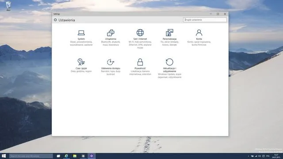Open the System settings category
This screenshot has width=283, height=159.
coord(81,38)
